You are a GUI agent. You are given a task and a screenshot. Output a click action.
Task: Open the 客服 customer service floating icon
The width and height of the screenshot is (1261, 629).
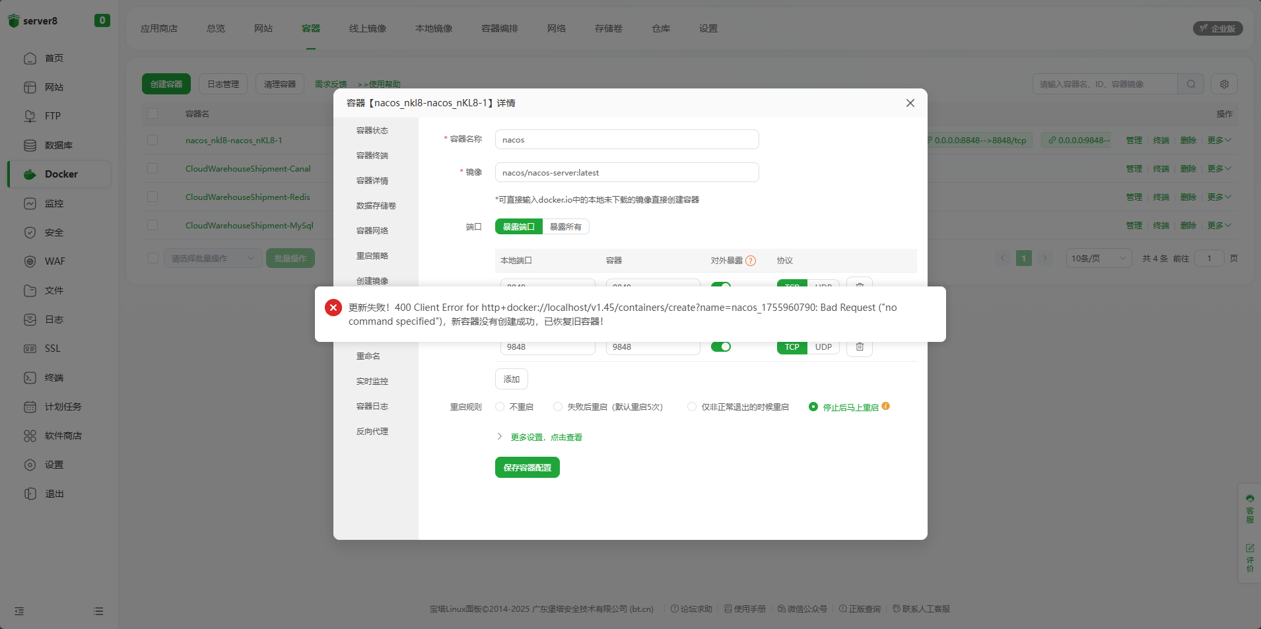pyautogui.click(x=1250, y=510)
